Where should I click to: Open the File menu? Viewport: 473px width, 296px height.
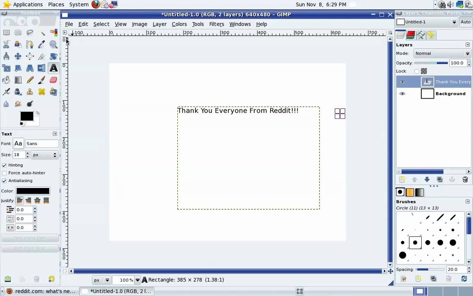[x=69, y=24]
